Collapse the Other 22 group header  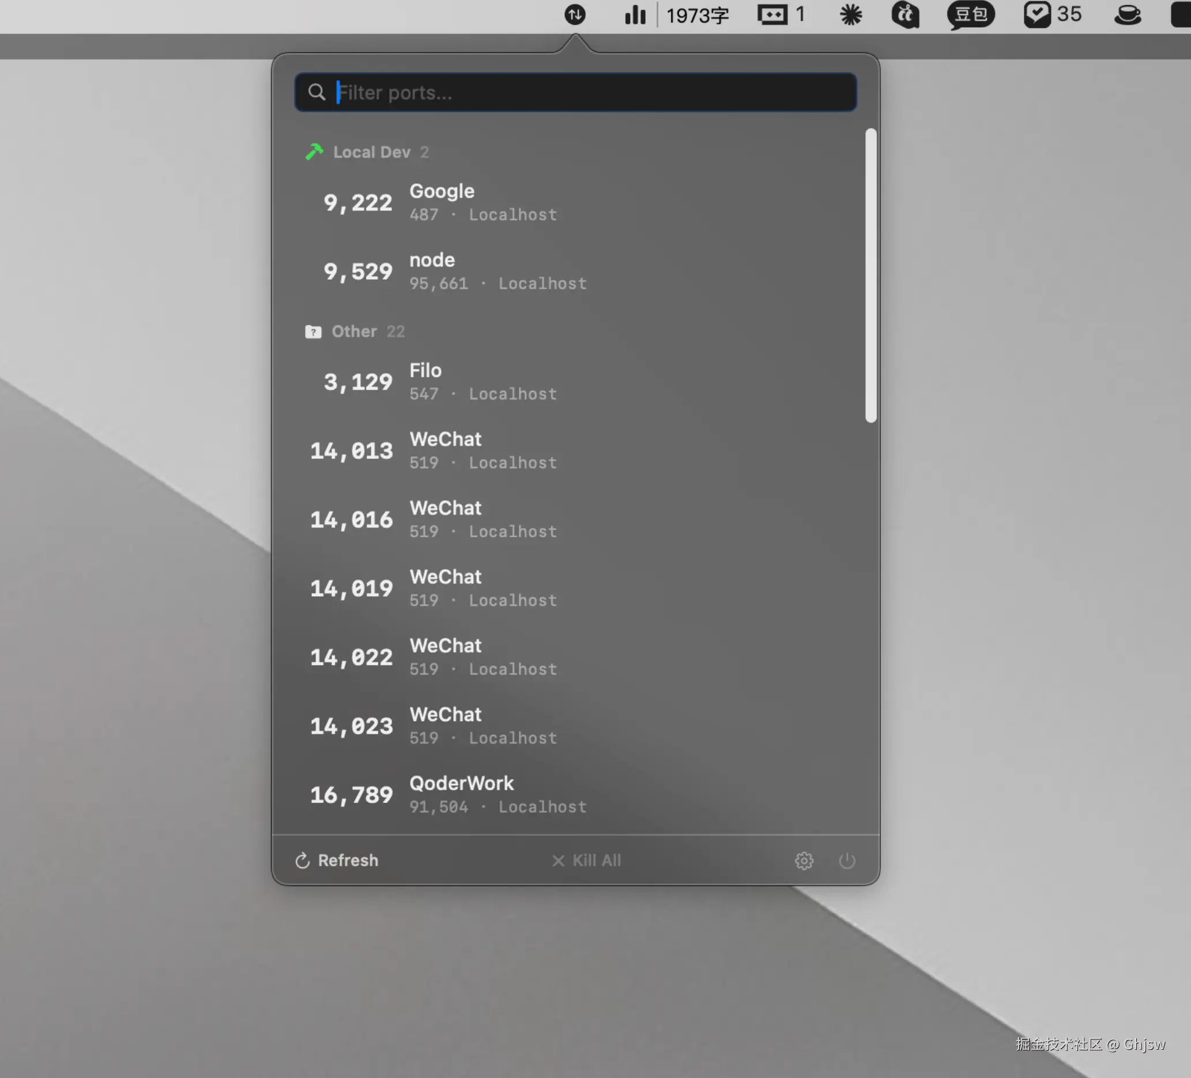[x=355, y=331]
